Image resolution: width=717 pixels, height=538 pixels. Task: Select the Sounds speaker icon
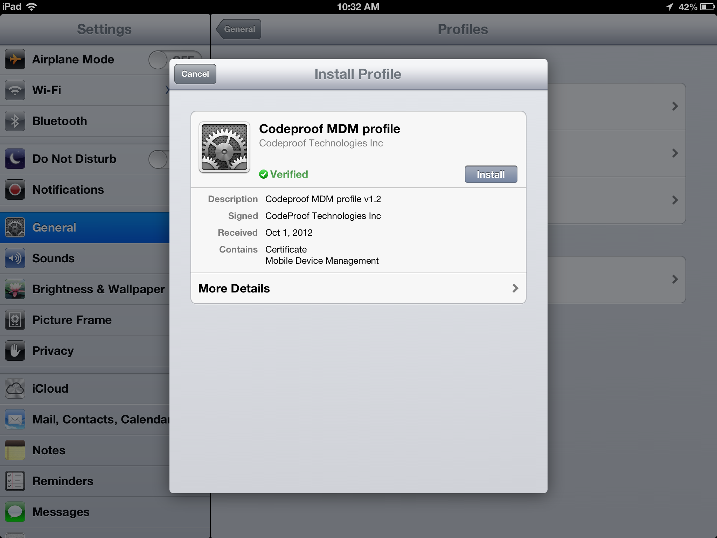15,258
